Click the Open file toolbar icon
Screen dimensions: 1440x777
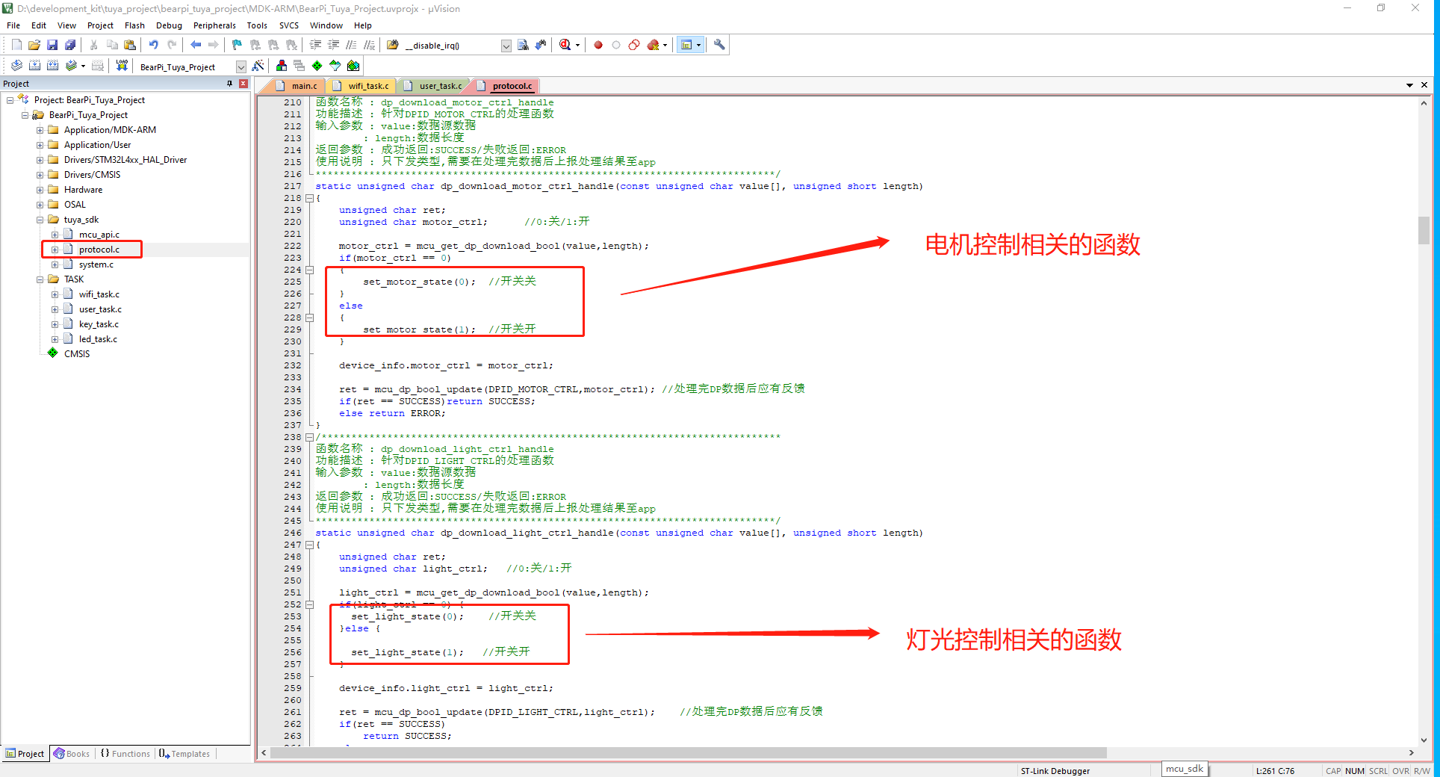click(x=34, y=45)
